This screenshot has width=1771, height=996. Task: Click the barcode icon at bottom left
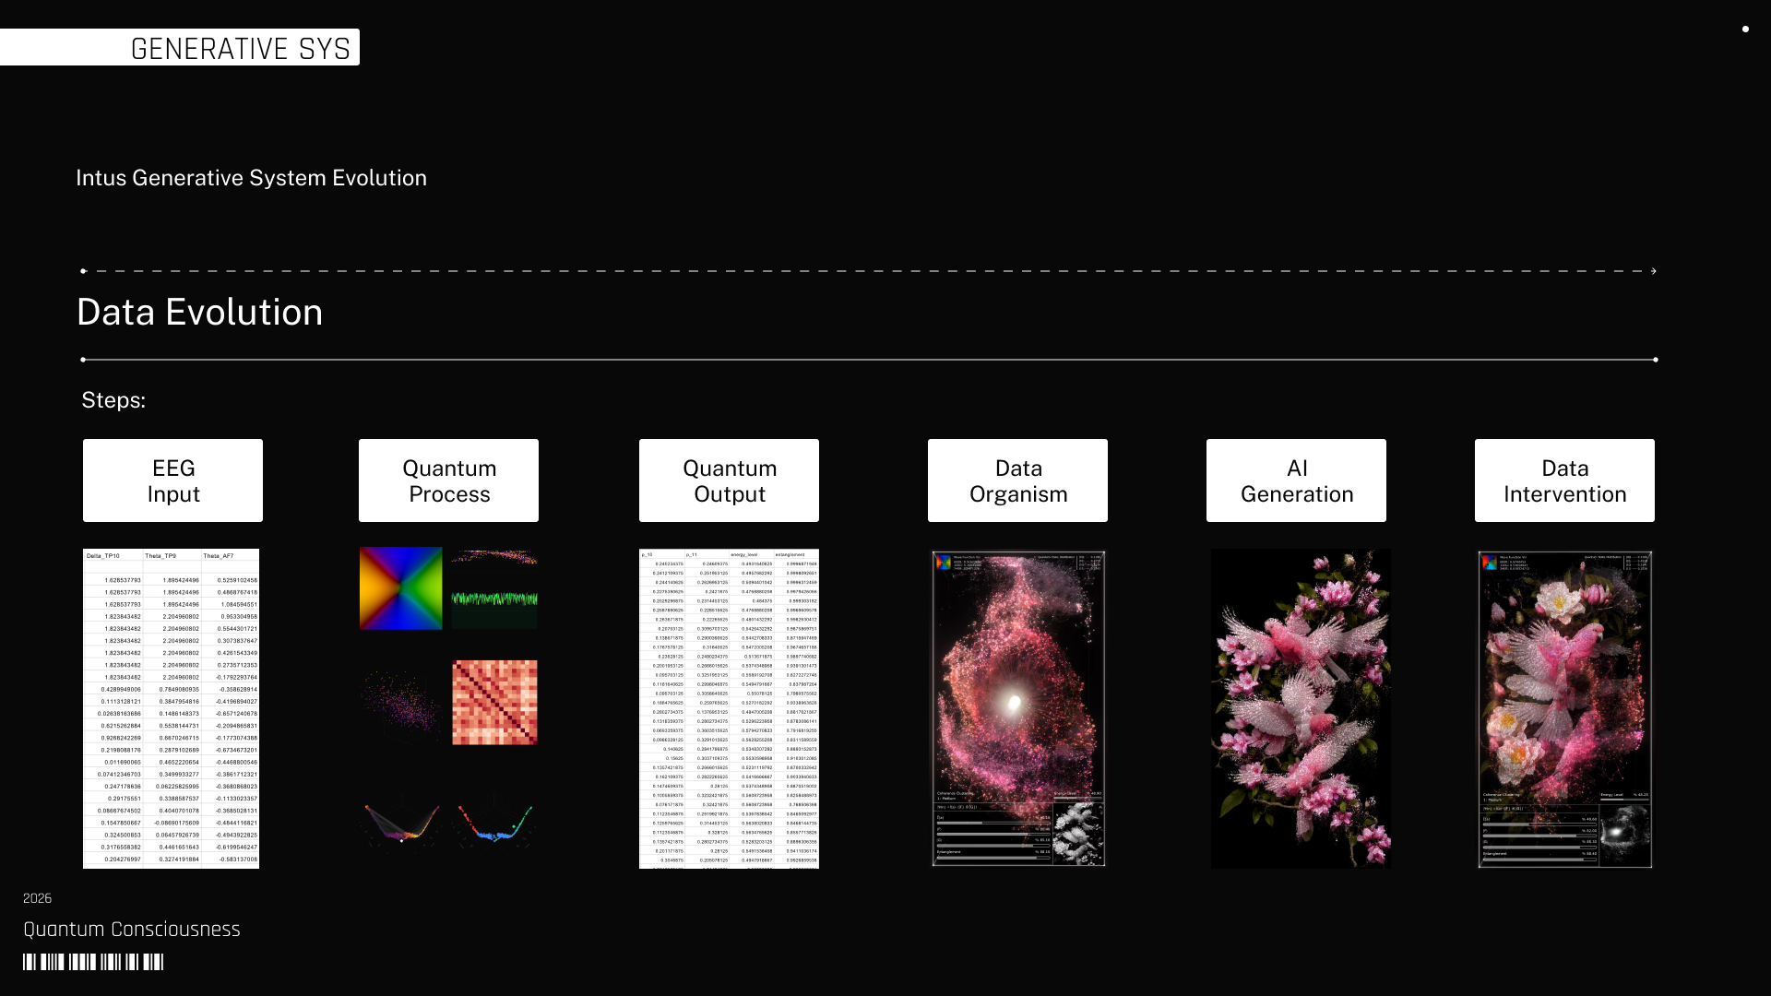[93, 962]
